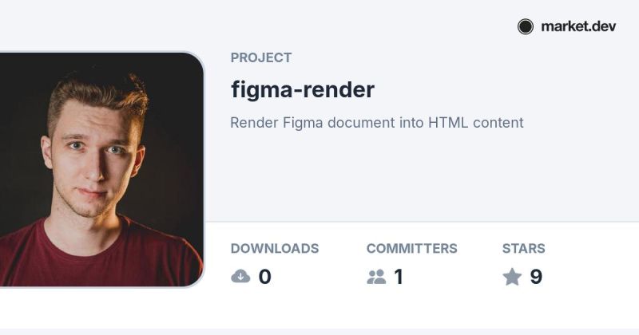
Task: Click the downloads count of 0
Action: [x=265, y=277]
